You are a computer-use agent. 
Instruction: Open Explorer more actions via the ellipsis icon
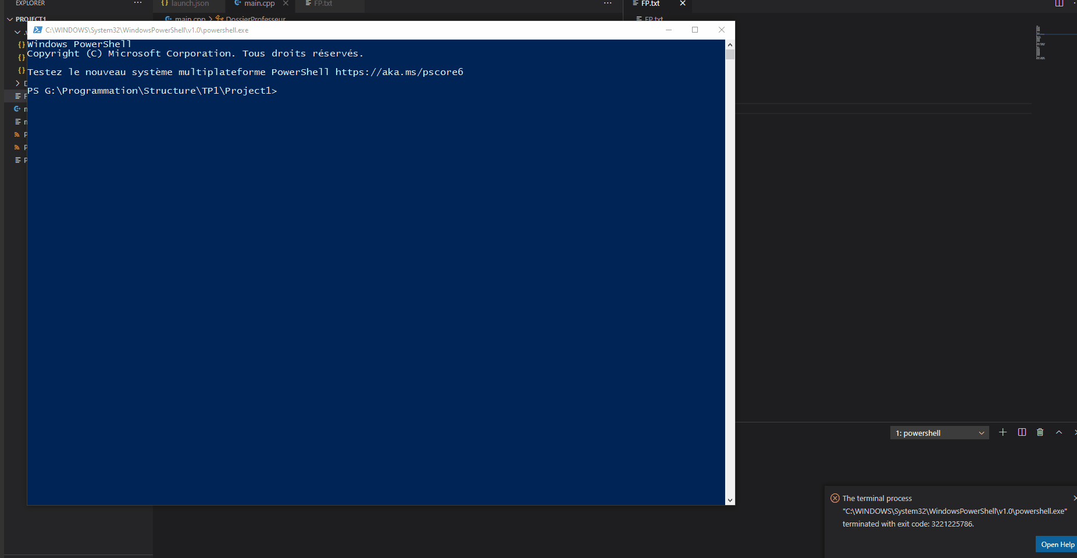coord(137,2)
